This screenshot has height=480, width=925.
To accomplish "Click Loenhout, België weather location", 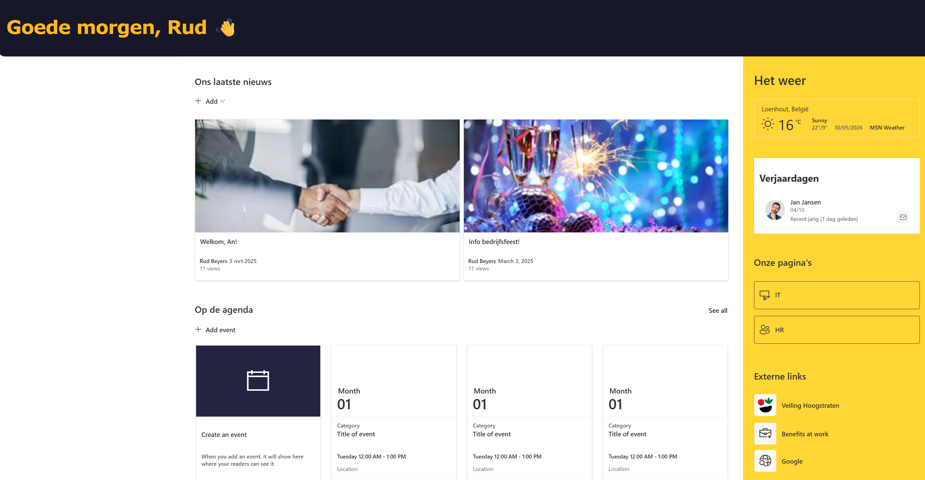I will [x=785, y=109].
